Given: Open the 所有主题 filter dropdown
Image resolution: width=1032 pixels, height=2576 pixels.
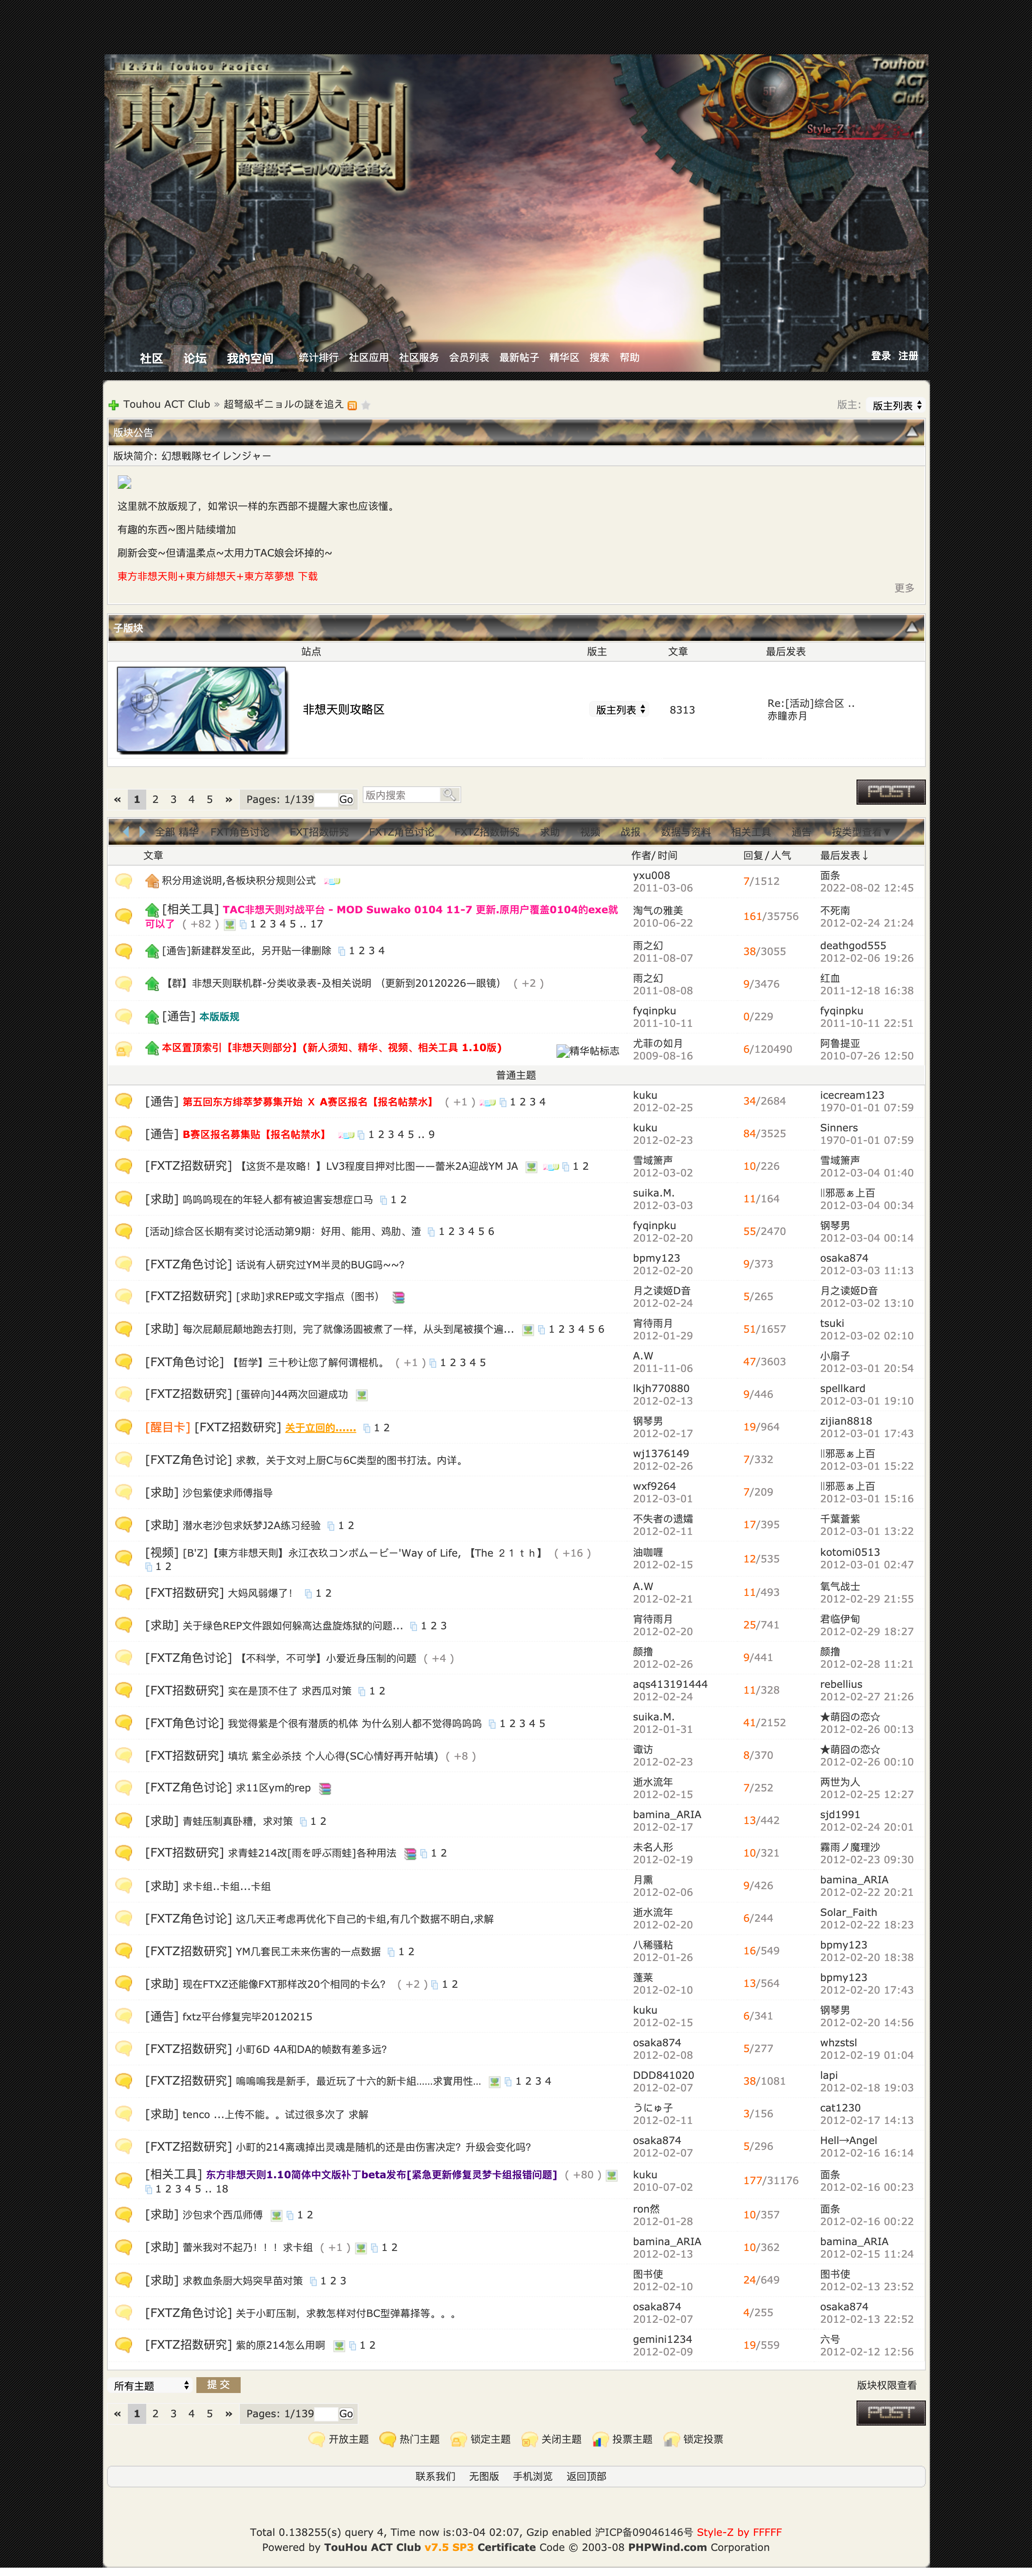Looking at the screenshot, I should 151,2385.
